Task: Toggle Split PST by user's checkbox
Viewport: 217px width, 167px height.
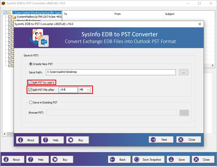Action: click(30, 82)
